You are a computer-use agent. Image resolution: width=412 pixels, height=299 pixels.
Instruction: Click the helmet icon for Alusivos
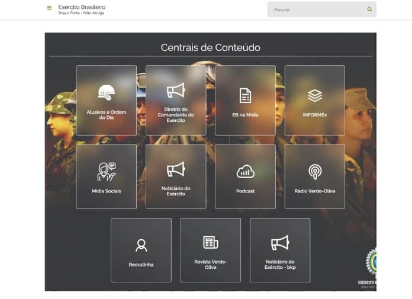click(x=107, y=92)
